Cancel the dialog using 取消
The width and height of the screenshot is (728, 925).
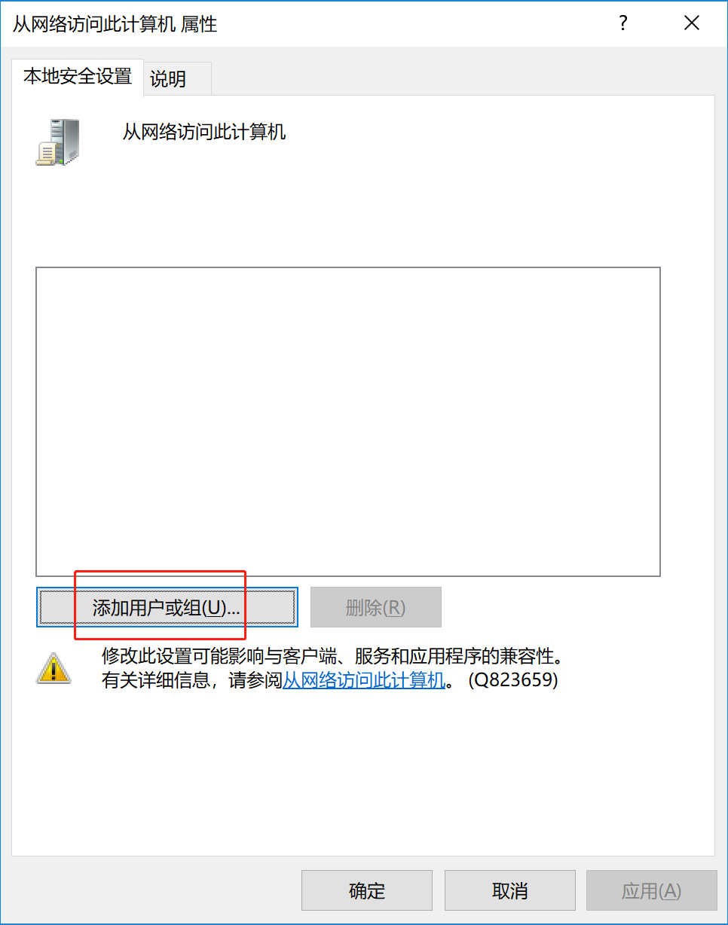(x=510, y=891)
